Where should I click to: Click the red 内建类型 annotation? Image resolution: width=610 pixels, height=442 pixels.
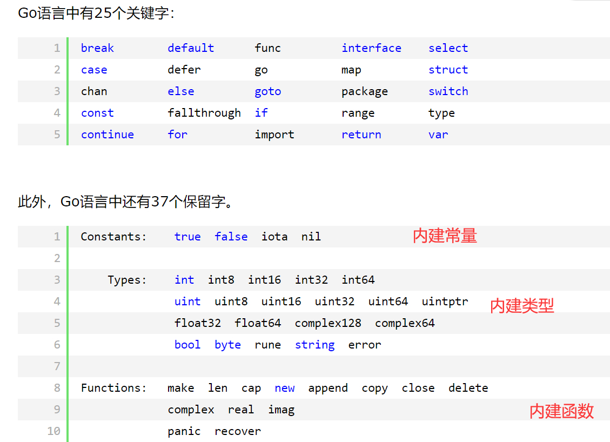click(x=522, y=306)
